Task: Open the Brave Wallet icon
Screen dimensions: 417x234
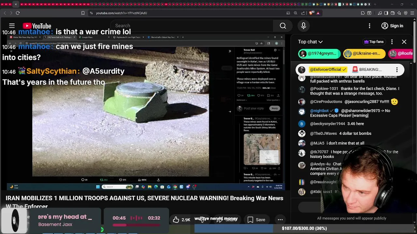Action: tap(393, 13)
